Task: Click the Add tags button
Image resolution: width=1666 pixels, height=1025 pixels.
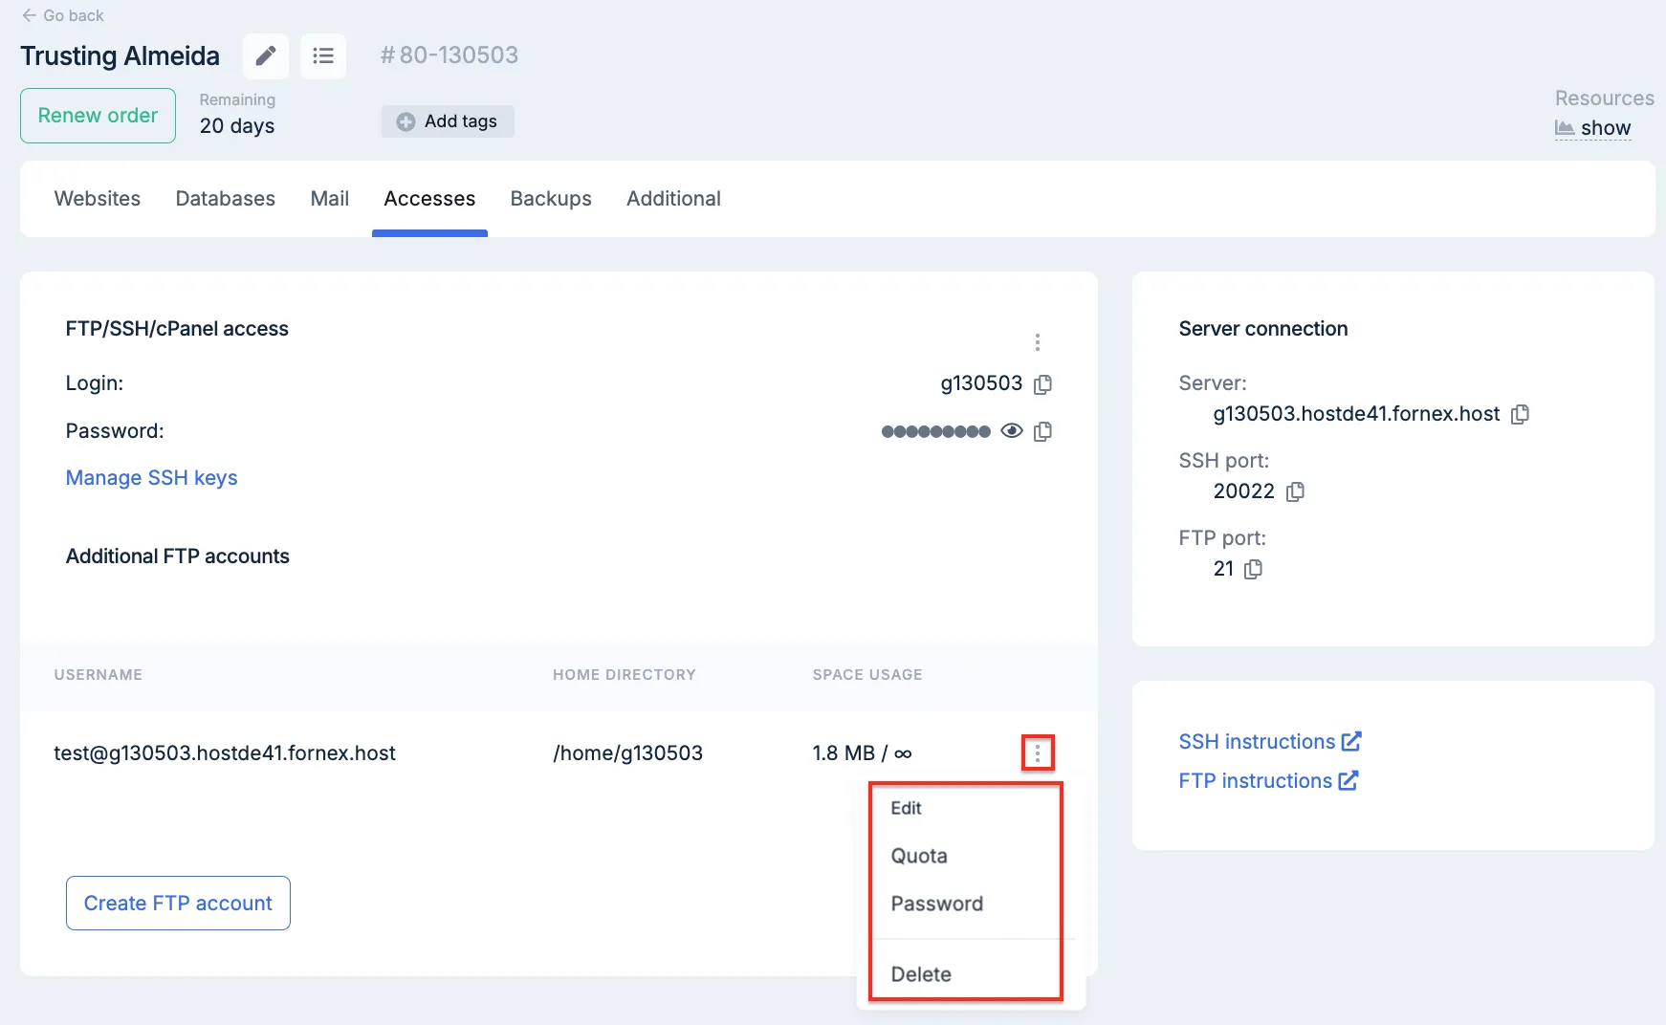Action: (x=448, y=121)
